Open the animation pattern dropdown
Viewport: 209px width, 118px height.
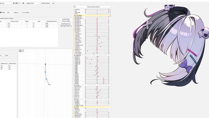click(6, 3)
